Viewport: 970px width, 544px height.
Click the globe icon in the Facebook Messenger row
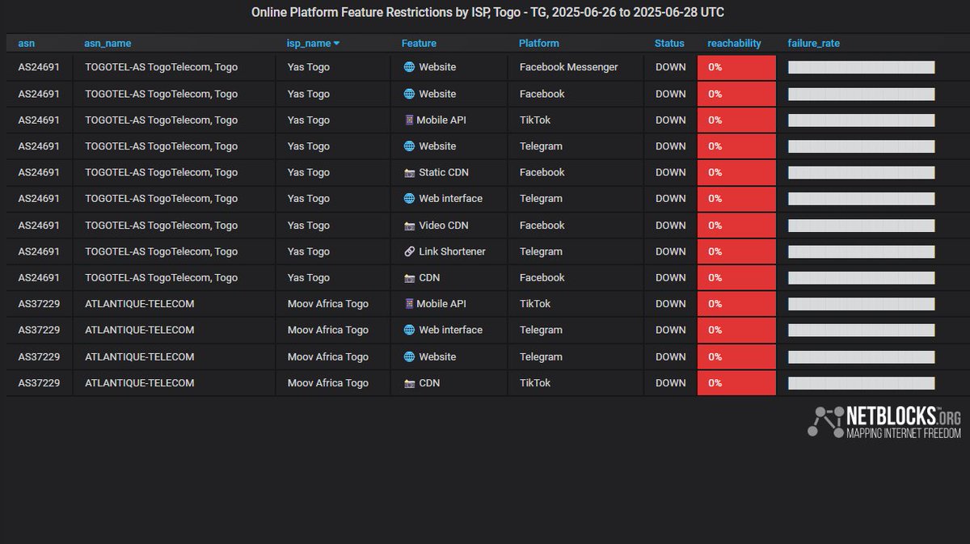point(409,67)
